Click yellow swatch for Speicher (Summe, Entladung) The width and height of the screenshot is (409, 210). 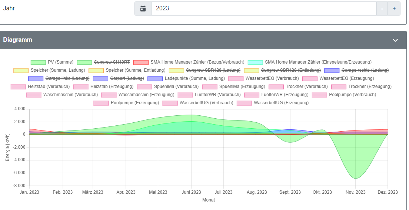pyautogui.click(x=96, y=70)
